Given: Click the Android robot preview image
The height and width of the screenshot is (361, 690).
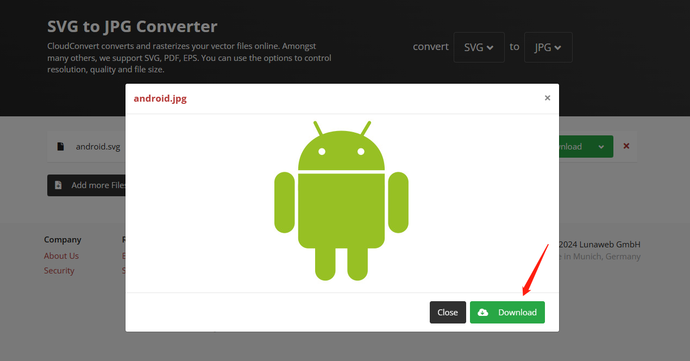Looking at the screenshot, I should pyautogui.click(x=341, y=201).
